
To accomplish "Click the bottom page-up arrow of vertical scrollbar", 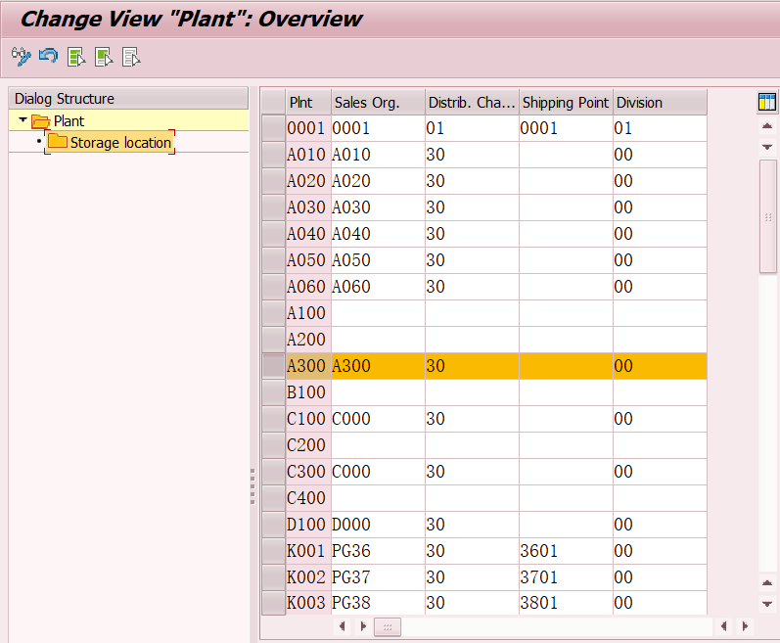I will click(767, 583).
